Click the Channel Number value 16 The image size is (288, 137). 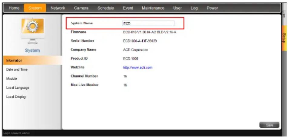[125, 76]
